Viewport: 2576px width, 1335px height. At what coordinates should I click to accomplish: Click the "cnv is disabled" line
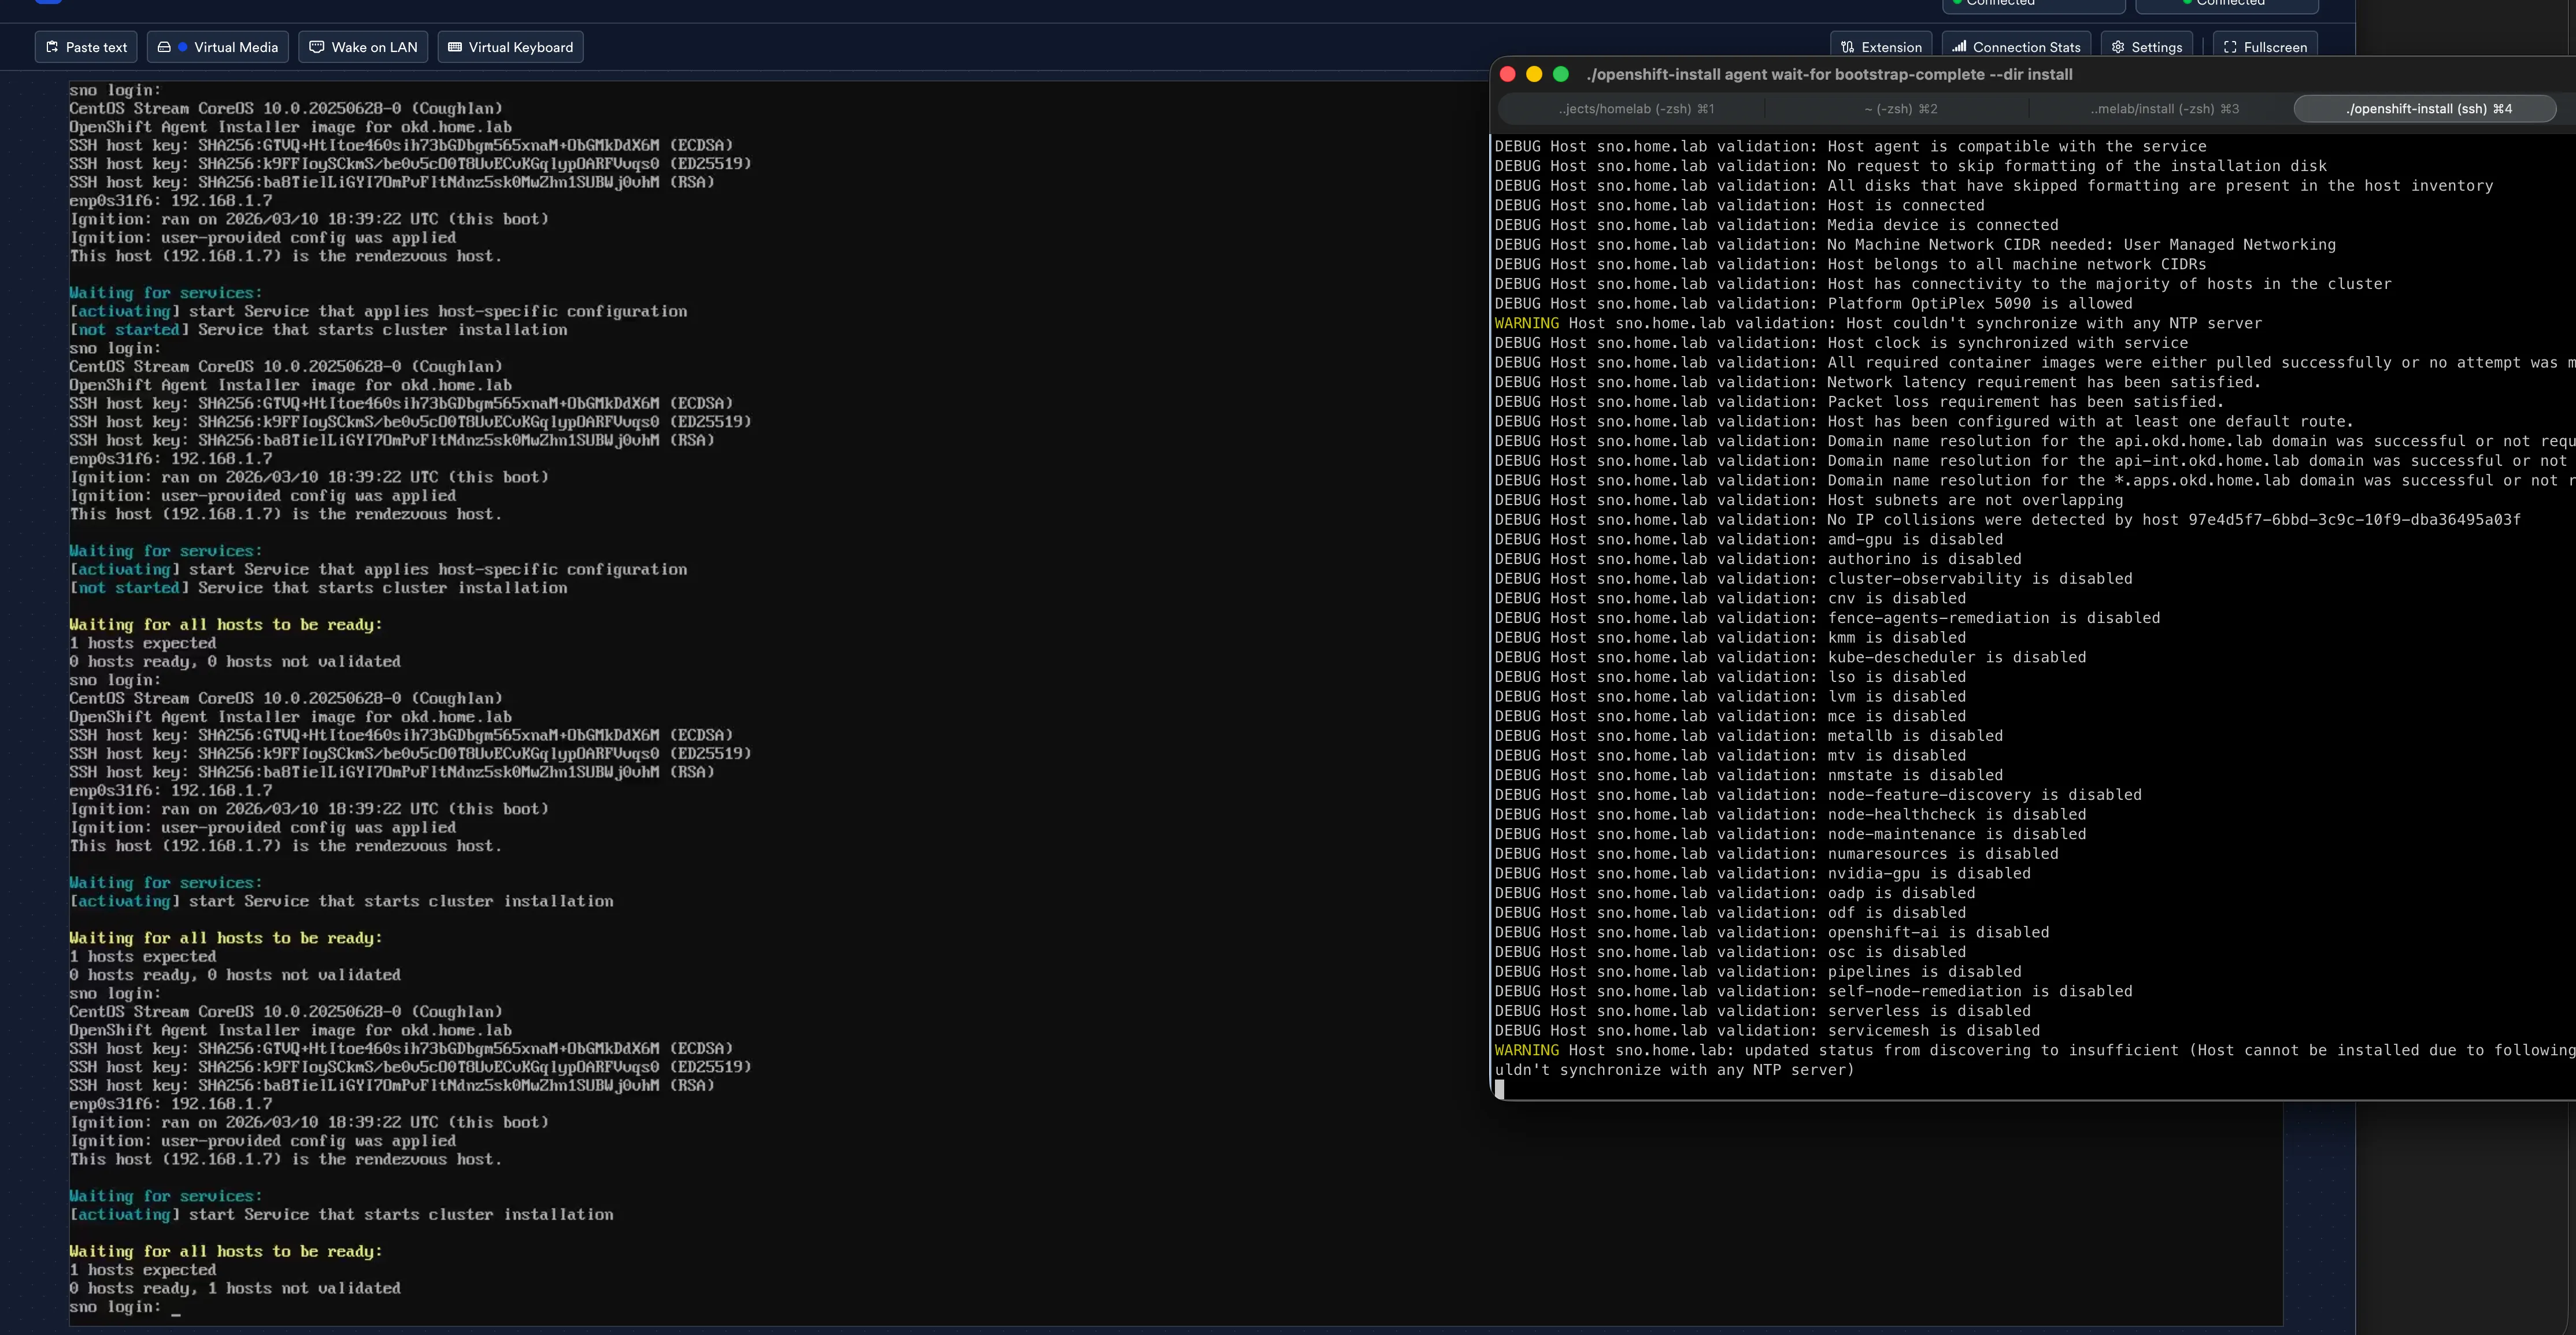[x=1731, y=598]
